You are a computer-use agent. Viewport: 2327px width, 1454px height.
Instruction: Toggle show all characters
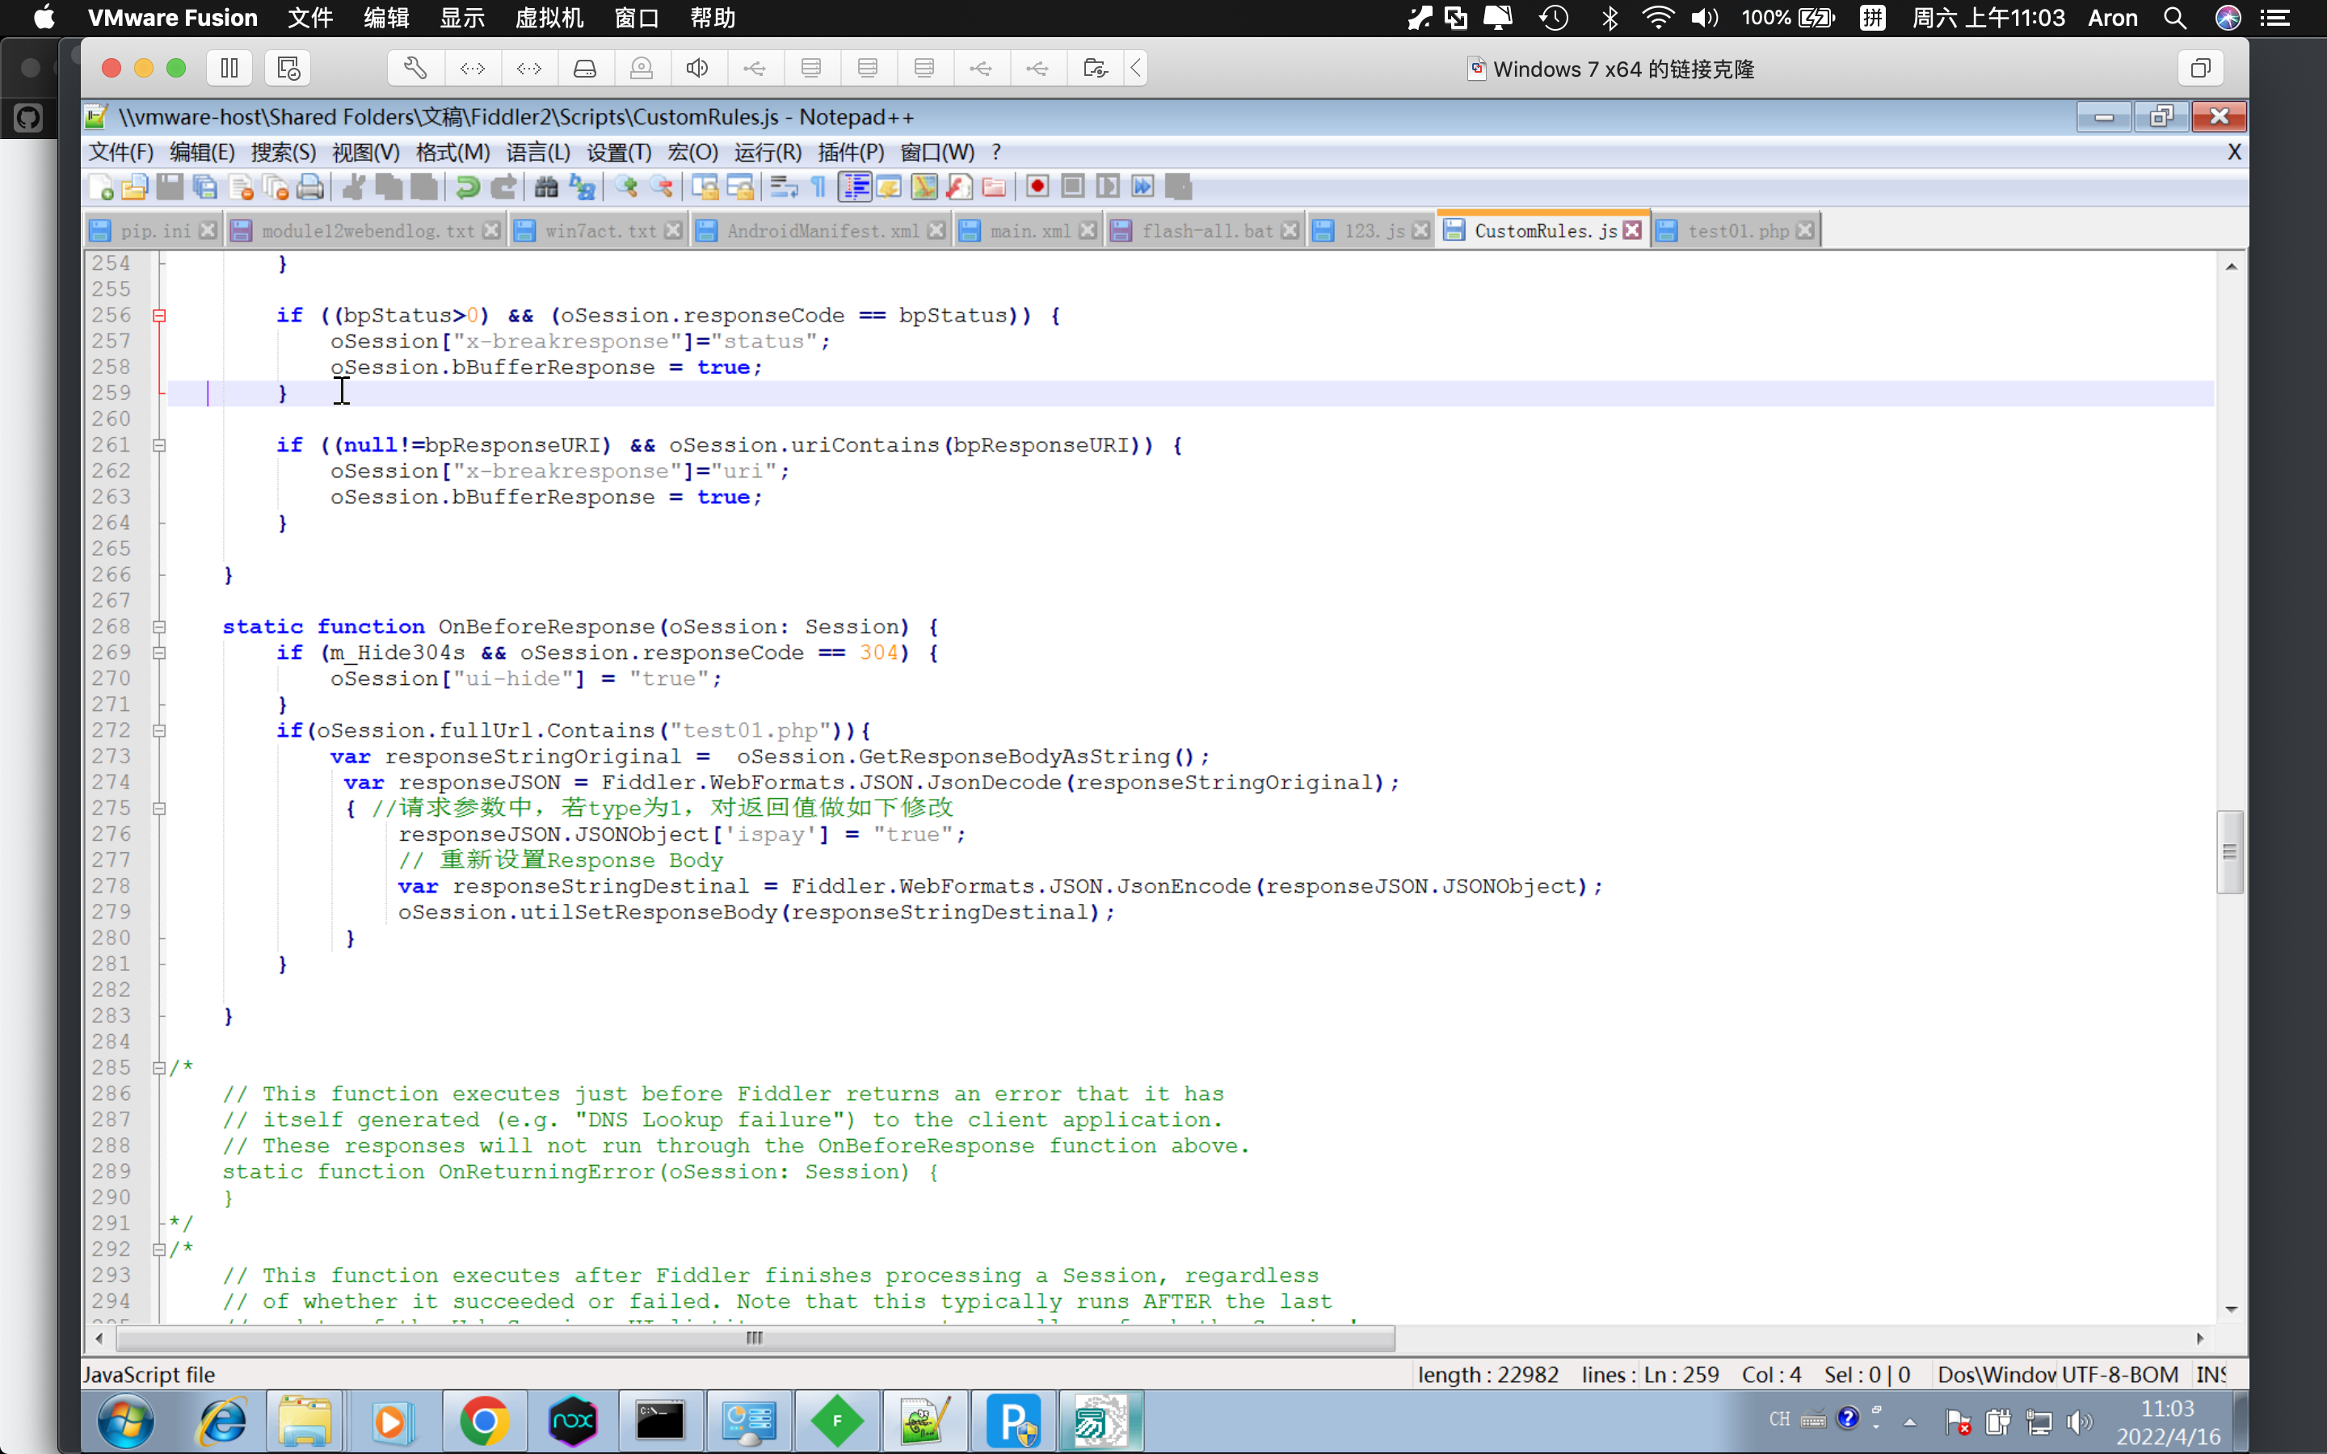click(818, 187)
